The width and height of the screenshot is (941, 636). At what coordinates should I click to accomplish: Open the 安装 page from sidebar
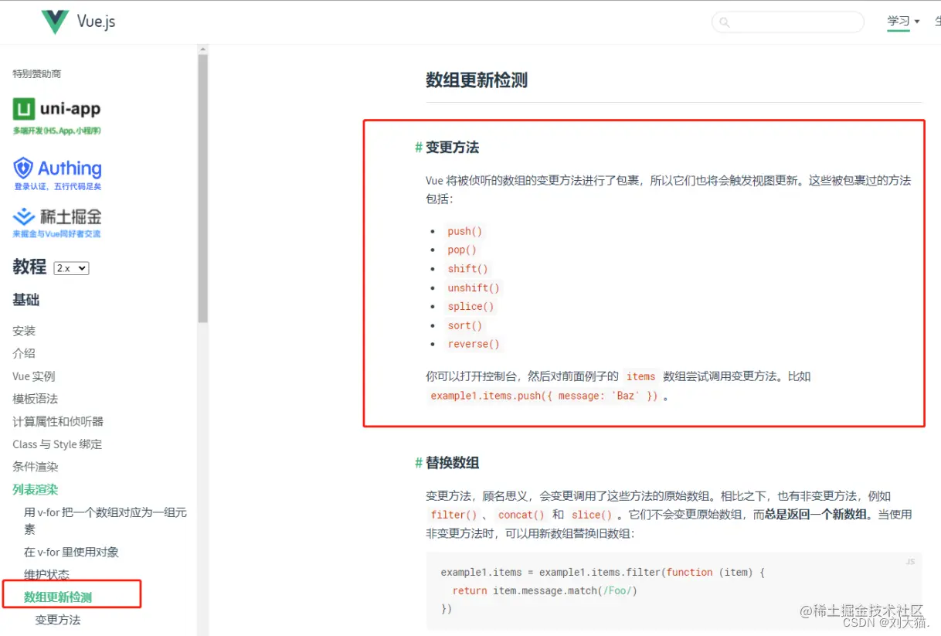coord(24,331)
